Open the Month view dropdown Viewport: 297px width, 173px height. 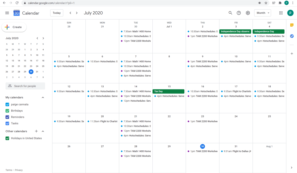coord(262,13)
